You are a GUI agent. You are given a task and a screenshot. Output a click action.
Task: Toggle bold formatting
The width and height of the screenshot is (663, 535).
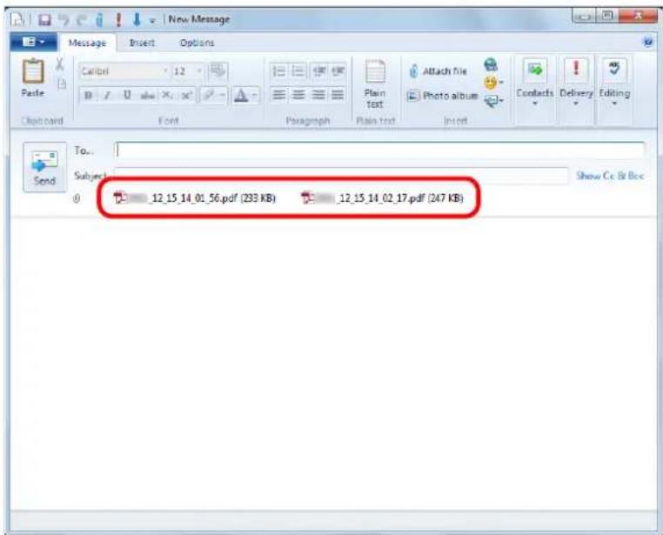point(88,96)
